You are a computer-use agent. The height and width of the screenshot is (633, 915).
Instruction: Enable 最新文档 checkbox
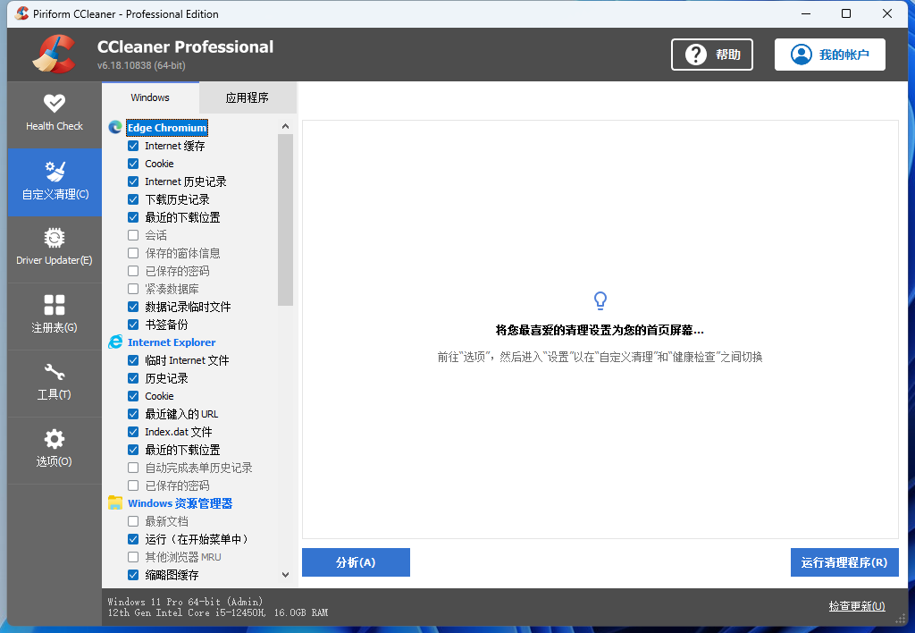point(133,521)
